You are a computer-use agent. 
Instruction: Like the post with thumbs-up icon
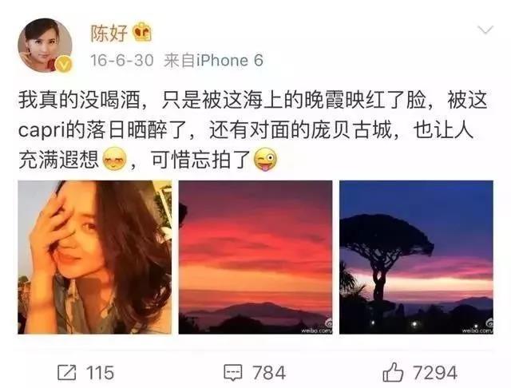pos(393,372)
